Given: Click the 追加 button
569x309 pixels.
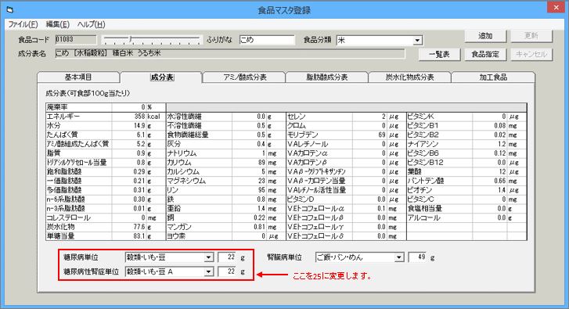Looking at the screenshot, I should pyautogui.click(x=485, y=36).
